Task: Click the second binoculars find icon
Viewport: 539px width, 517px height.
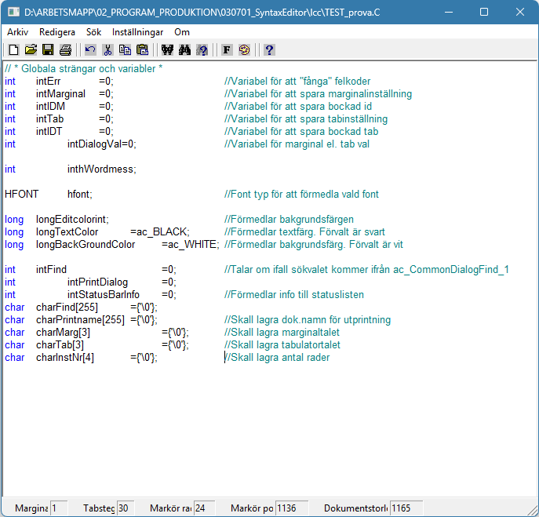Action: click(184, 50)
